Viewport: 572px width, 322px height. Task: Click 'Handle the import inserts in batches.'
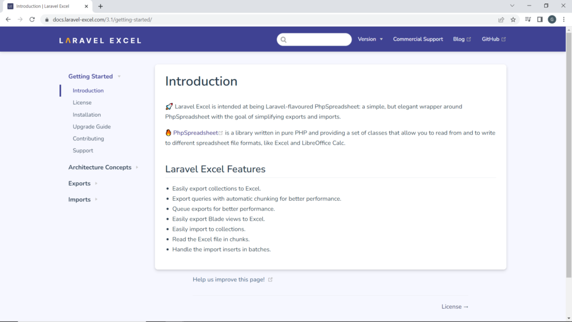pos(222,250)
